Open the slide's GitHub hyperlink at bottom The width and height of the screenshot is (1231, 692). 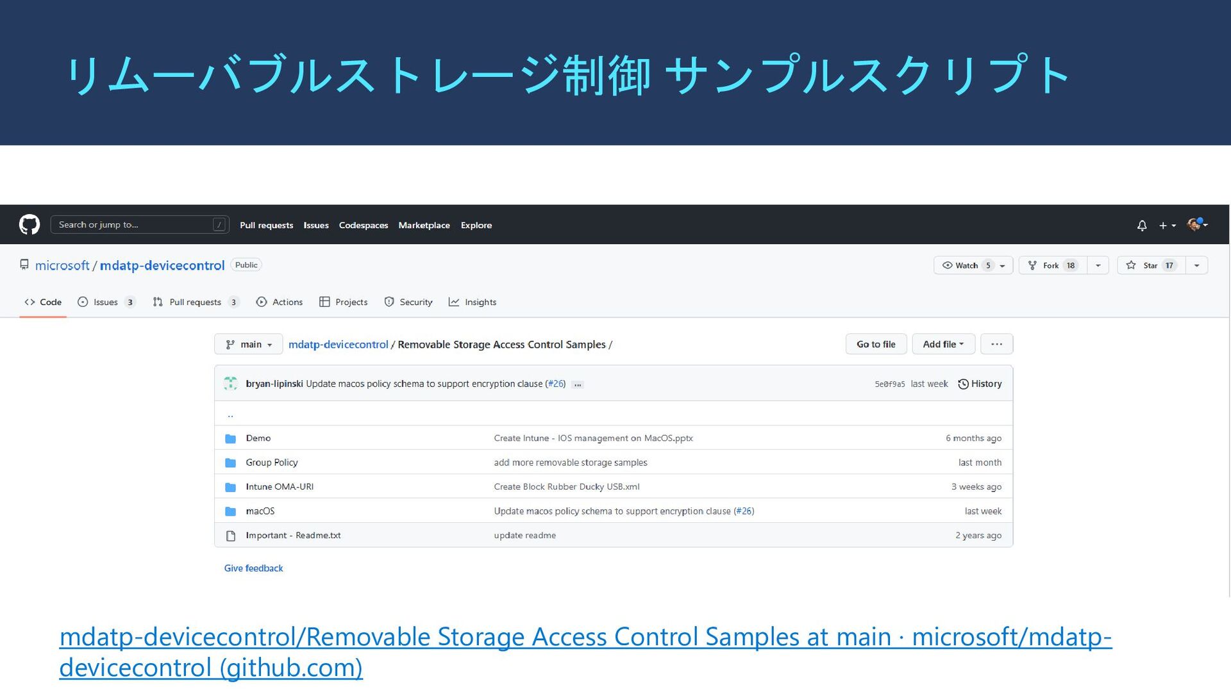pyautogui.click(x=585, y=652)
